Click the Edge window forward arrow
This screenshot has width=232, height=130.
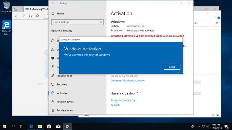coord(23,16)
